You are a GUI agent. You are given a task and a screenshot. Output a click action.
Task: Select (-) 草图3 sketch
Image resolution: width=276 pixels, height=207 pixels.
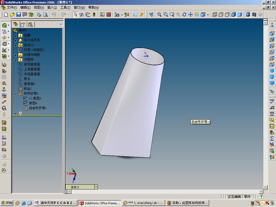pos(35,98)
